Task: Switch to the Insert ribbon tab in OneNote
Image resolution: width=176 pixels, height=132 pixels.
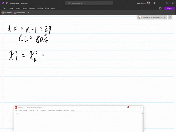Action: click(18, 8)
